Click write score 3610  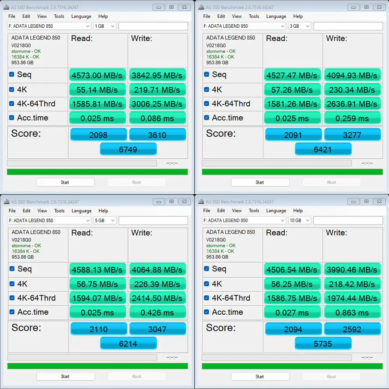pyautogui.click(x=157, y=135)
